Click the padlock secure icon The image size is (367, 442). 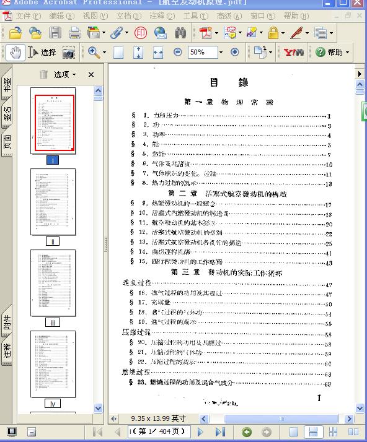273,33
